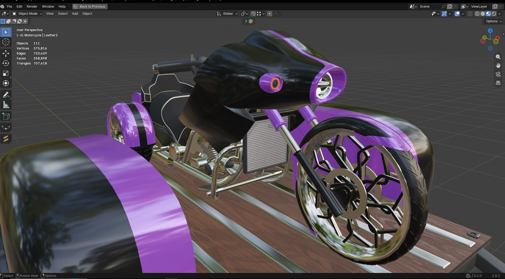This screenshot has height=279, width=505.
Task: Select the Annotate pencil tool
Action: click(6, 95)
